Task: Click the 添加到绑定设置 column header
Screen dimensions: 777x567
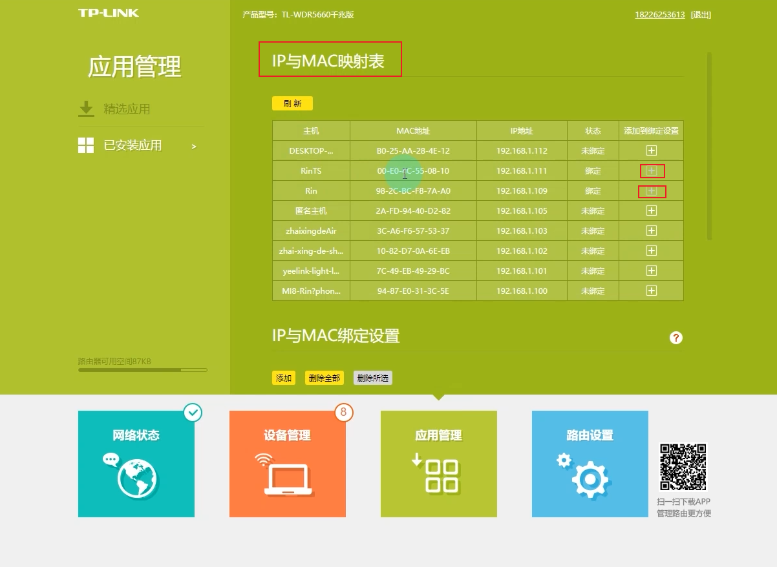Action: click(x=651, y=130)
